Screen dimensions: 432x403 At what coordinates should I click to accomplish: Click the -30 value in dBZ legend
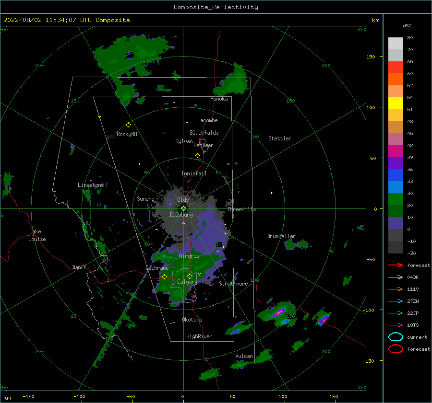[411, 253]
